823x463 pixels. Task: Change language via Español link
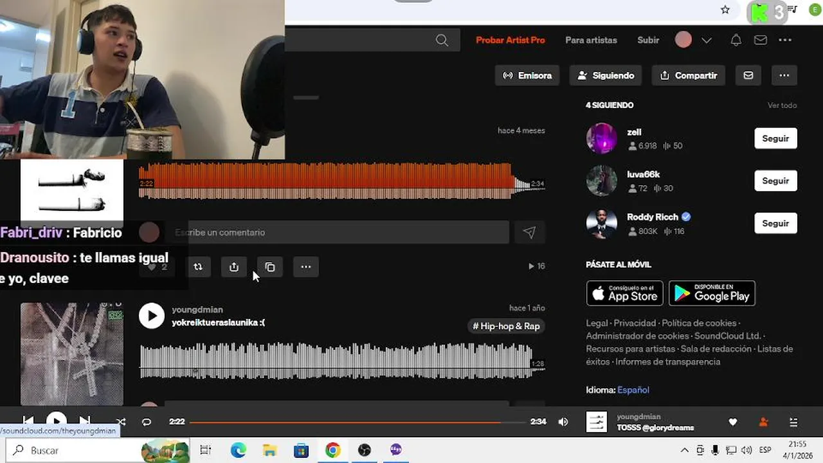click(633, 390)
